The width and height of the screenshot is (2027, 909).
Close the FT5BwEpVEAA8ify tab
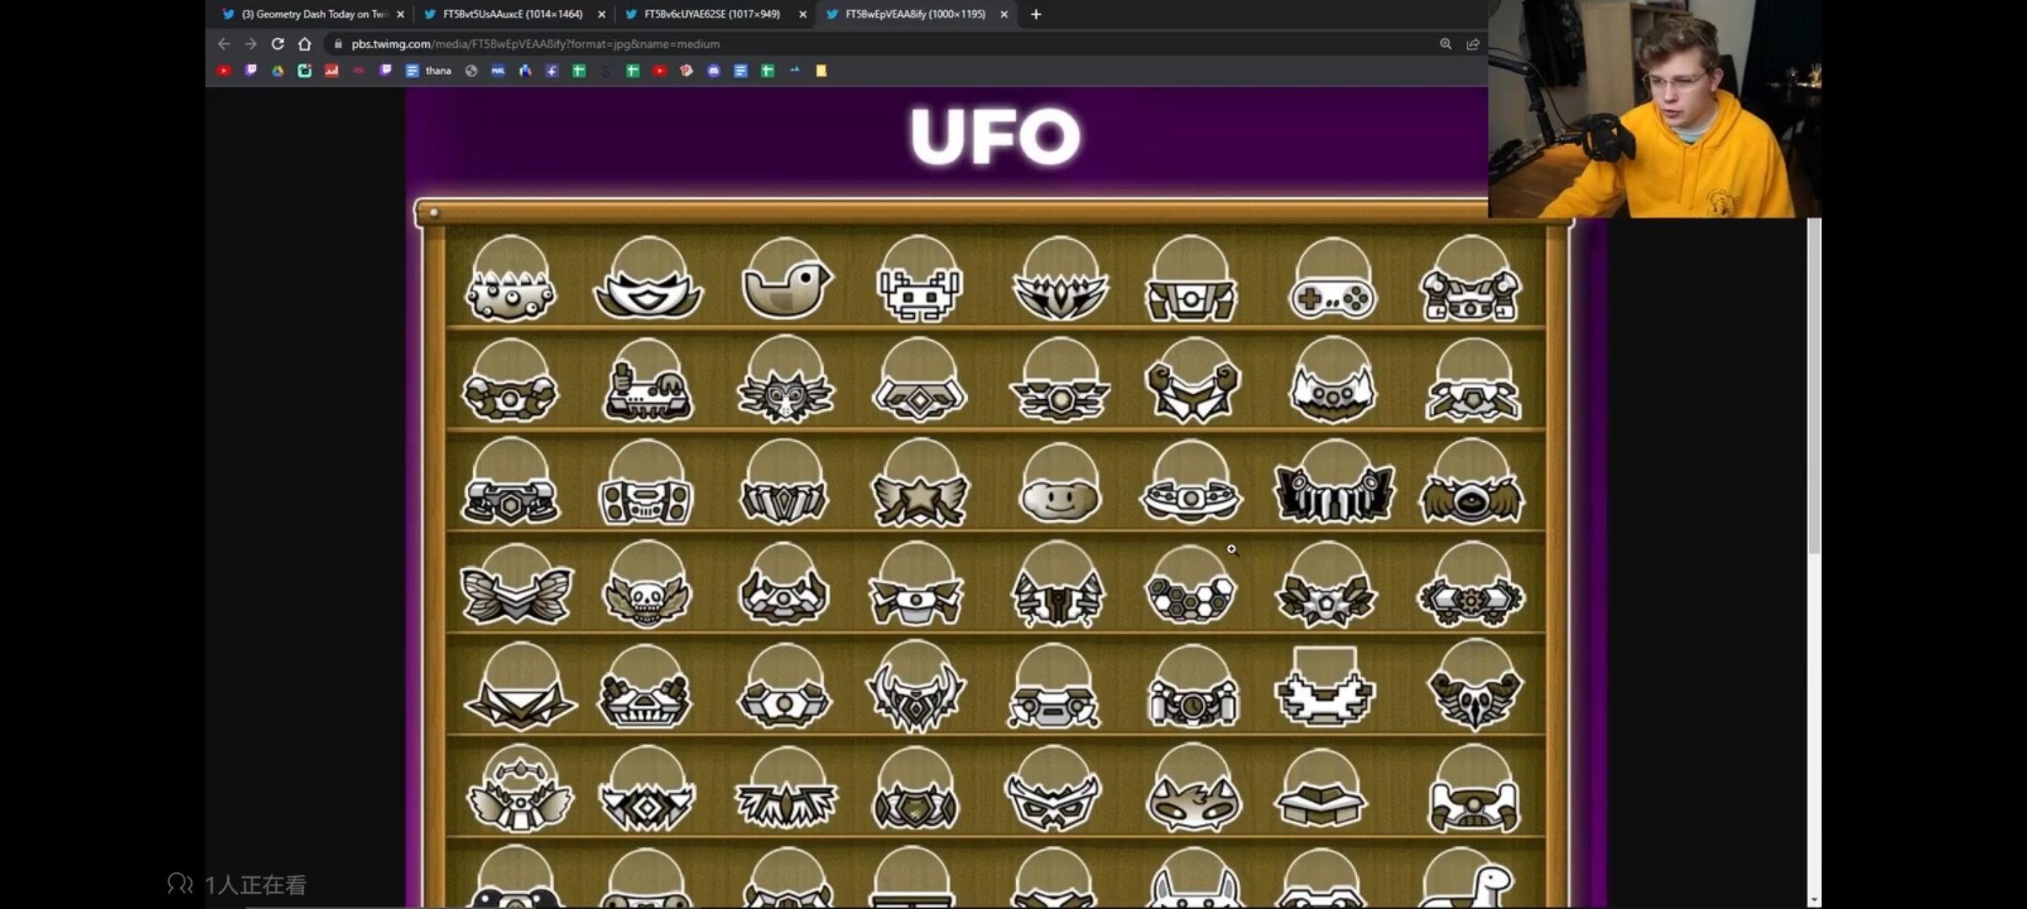pos(1003,14)
